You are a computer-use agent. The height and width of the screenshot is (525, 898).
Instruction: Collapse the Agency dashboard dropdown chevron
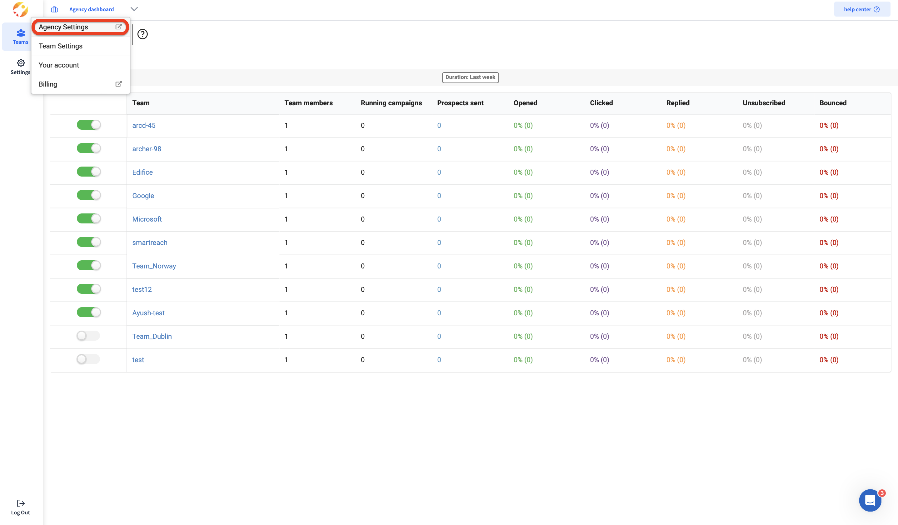(x=134, y=9)
